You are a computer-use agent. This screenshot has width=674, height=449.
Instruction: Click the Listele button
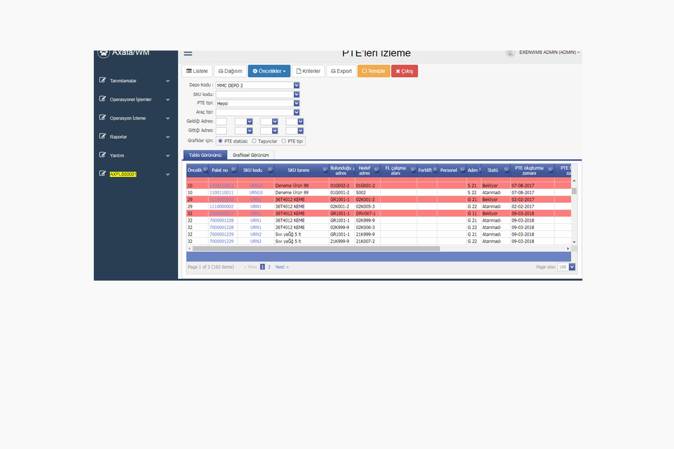pos(197,71)
